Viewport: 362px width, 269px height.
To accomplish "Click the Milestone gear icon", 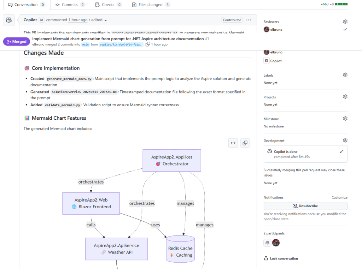I will click(x=345, y=119).
